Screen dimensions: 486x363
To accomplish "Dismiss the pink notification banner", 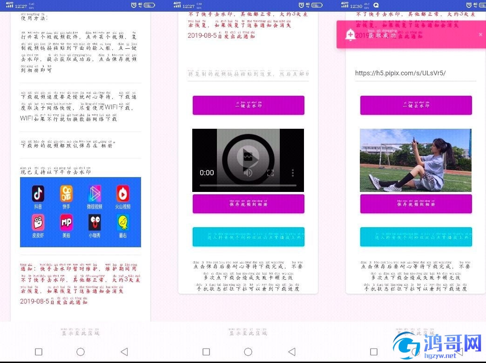I will click(x=480, y=35).
